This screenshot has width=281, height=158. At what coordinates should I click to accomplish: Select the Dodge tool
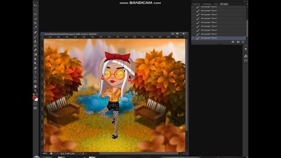tap(35, 63)
